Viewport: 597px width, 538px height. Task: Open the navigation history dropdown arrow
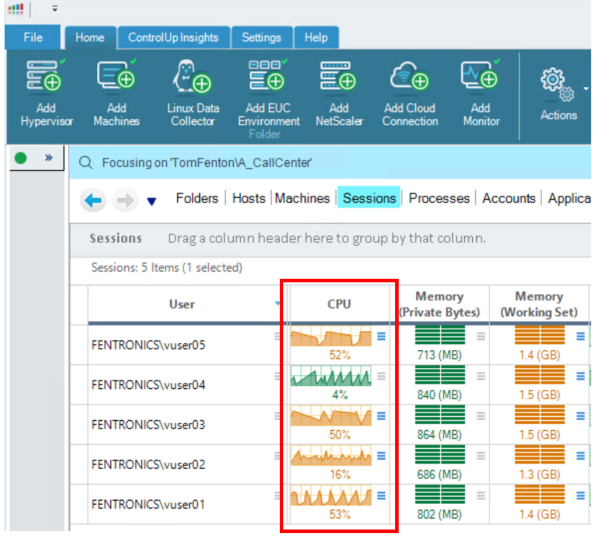click(152, 201)
